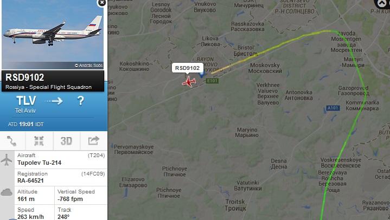The width and height of the screenshot is (390, 220).
Task: Click the share flight icon
Action: [x=94, y=141]
